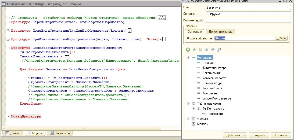Click the Тч_Контрагенты table icon
The width and height of the screenshot is (294, 140).
199,109
